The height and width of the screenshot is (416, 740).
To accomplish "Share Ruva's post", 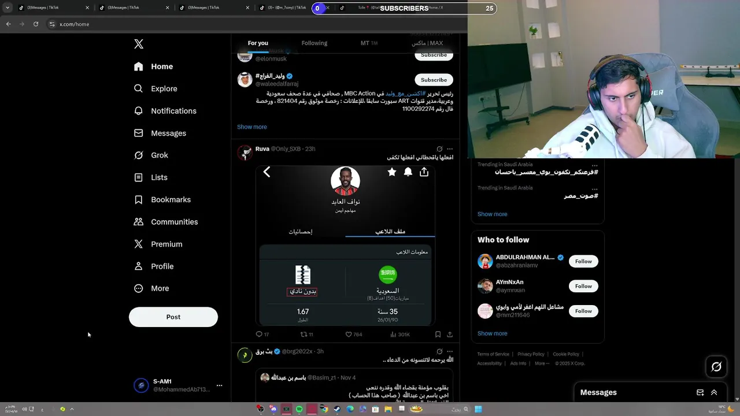I will click(x=450, y=335).
